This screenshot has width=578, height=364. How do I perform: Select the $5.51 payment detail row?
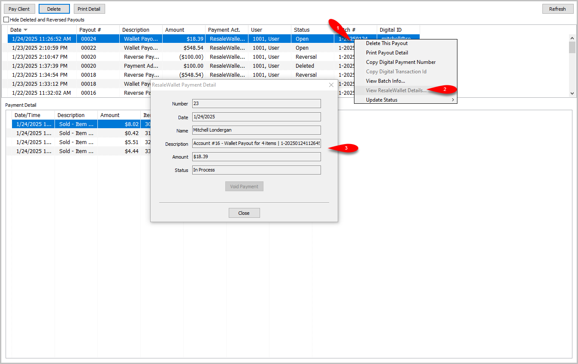(x=81, y=142)
